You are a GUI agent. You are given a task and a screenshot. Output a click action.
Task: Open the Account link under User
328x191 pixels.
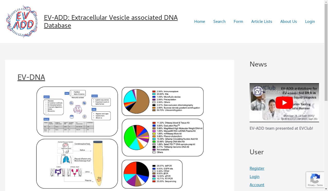(x=257, y=185)
